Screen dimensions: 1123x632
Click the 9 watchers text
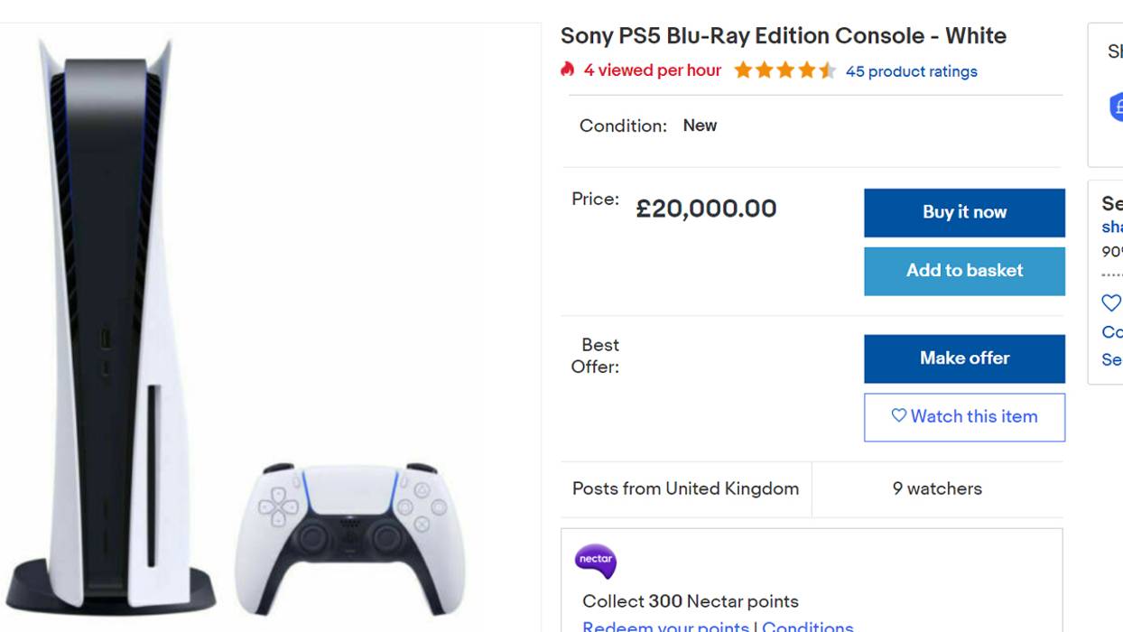pyautogui.click(x=937, y=488)
